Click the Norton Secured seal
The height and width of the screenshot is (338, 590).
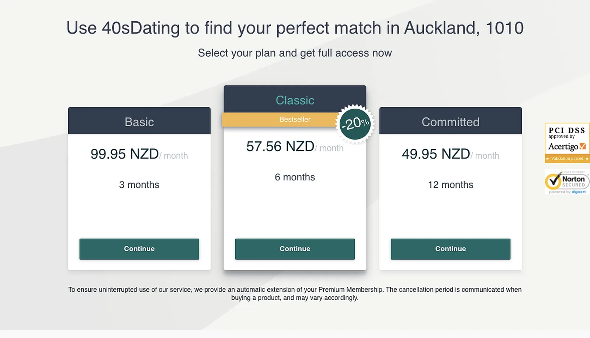pos(567,182)
